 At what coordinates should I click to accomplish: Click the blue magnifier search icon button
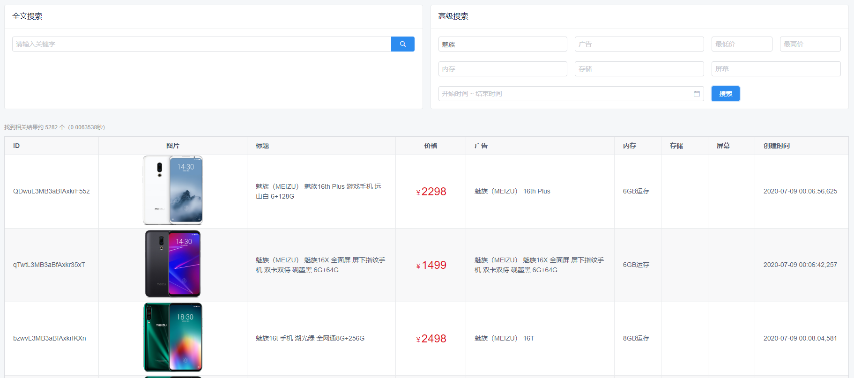pyautogui.click(x=402, y=44)
